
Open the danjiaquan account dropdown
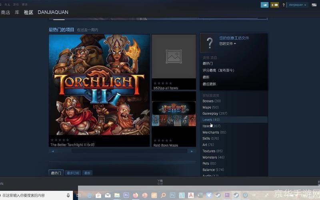tap(297, 5)
